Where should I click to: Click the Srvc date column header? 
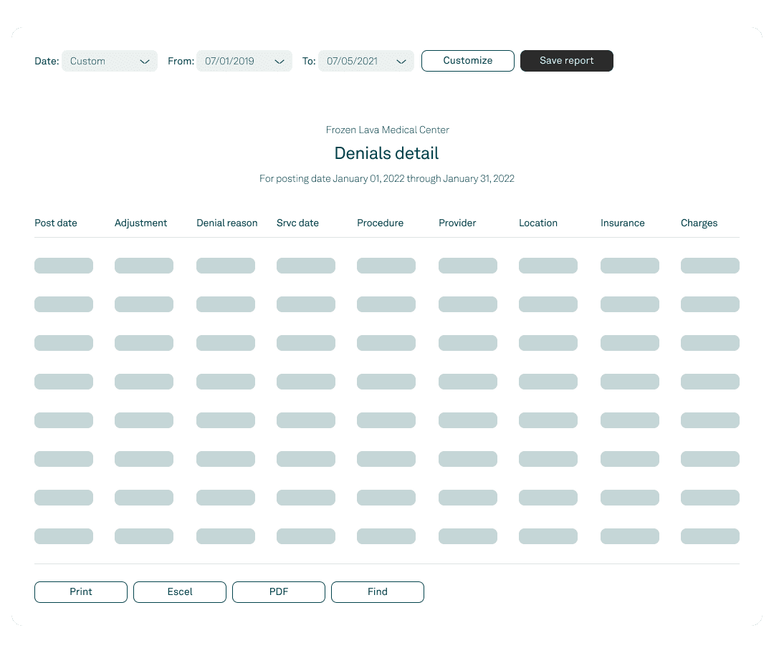click(x=297, y=223)
